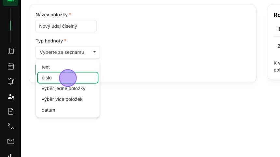Click the green sidebar scroll indicator
Image resolution: width=280 pixels, height=157 pixels.
[10, 25]
